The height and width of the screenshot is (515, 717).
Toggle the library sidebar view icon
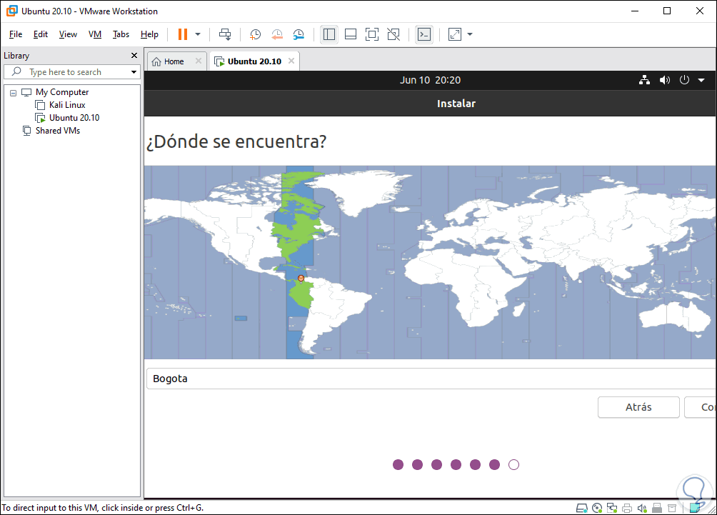[329, 34]
